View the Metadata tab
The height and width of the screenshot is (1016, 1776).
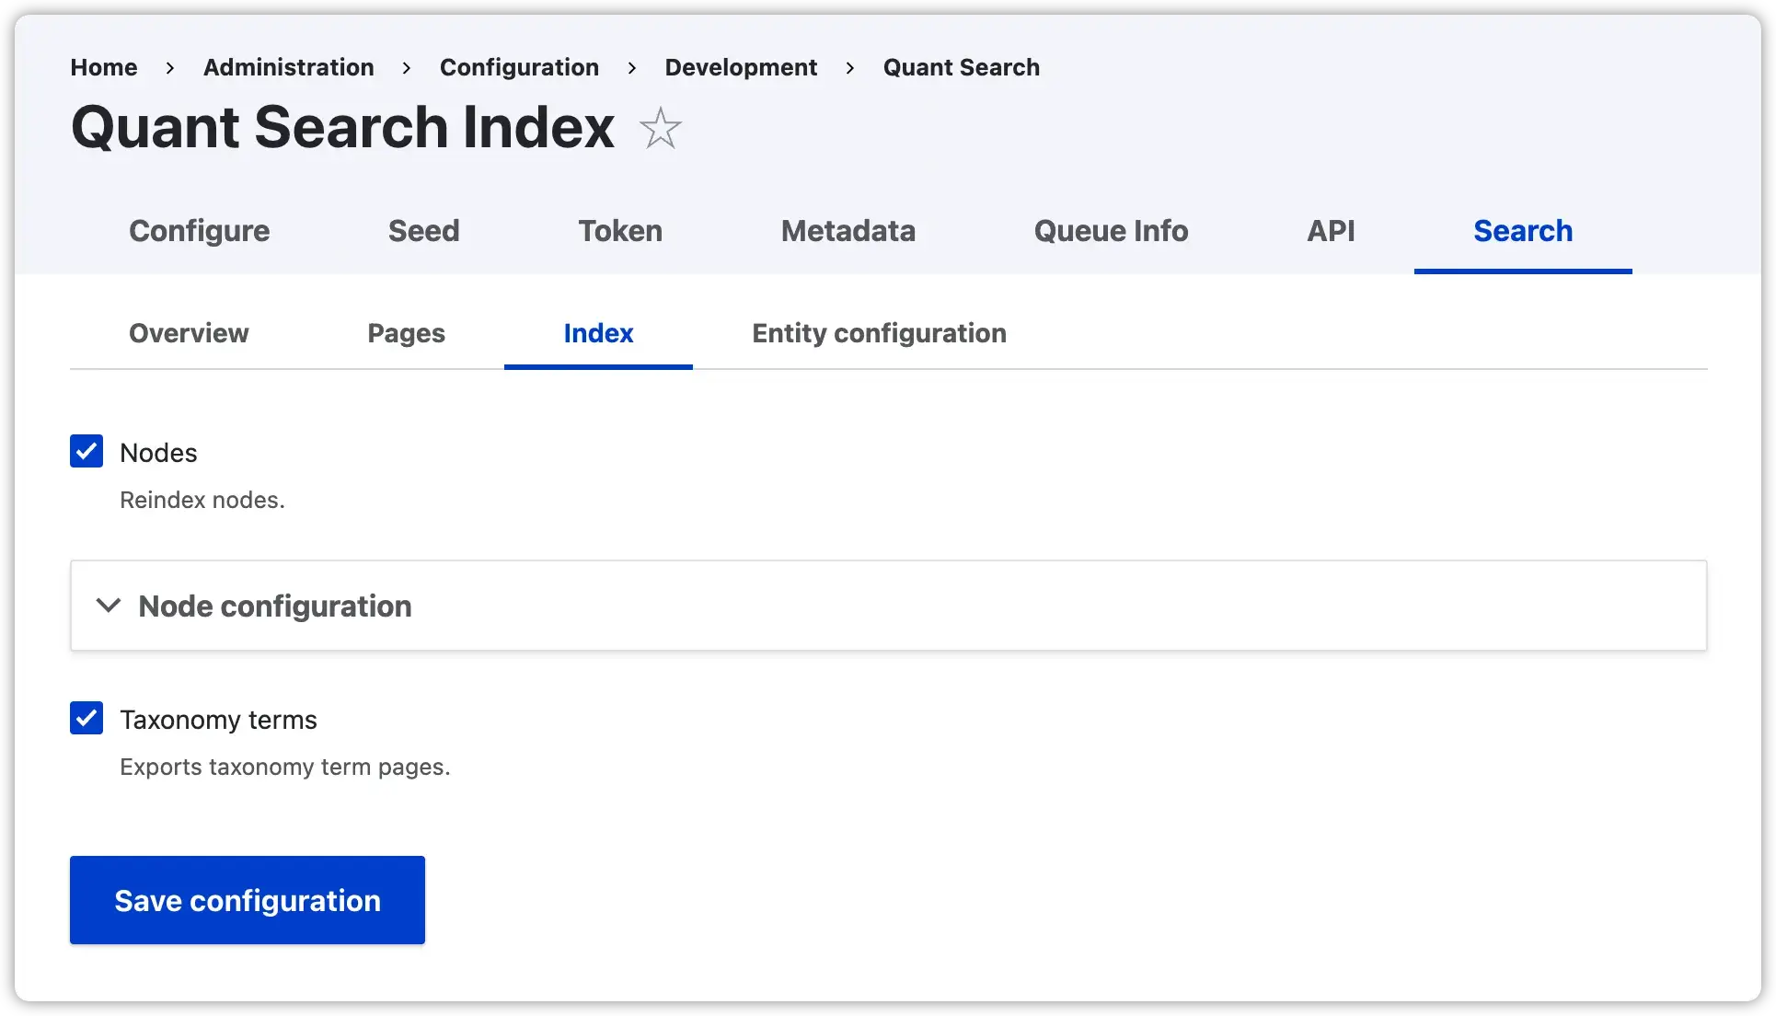pos(848,231)
